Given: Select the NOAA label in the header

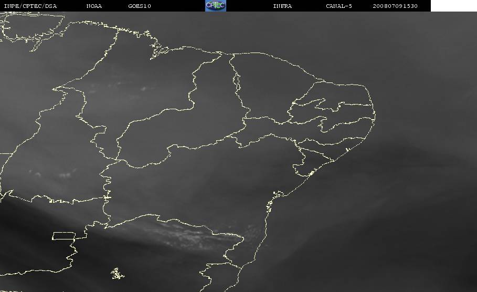Looking at the screenshot, I should 94,6.
